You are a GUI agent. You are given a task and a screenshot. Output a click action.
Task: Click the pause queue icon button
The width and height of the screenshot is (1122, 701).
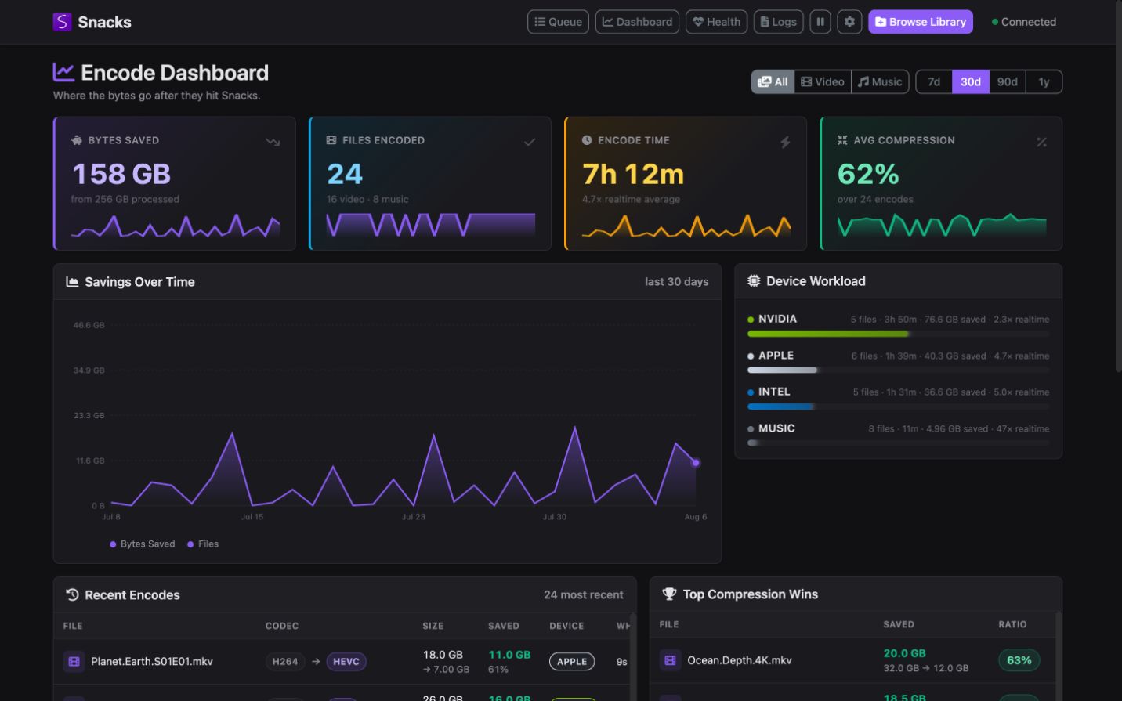(820, 22)
